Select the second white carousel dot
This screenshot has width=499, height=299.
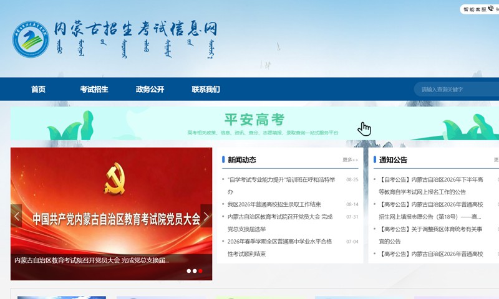click(x=195, y=271)
